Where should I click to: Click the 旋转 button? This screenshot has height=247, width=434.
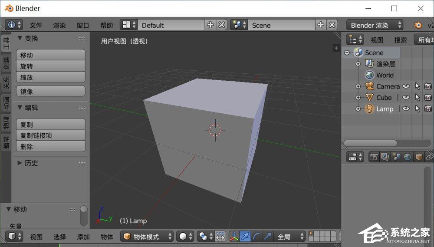coord(51,66)
